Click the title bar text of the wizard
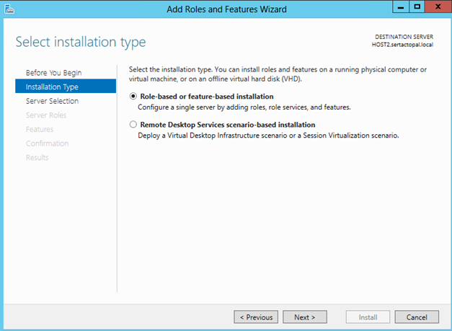Image resolution: width=452 pixels, height=331 pixels. coord(226,9)
